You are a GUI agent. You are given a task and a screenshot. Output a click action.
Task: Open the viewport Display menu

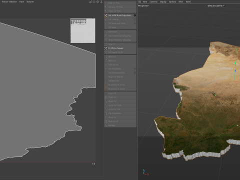163,1
